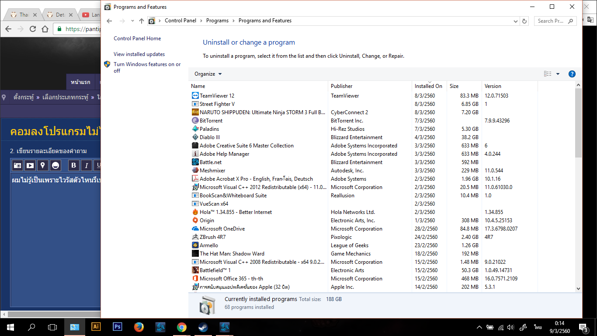Image resolution: width=597 pixels, height=336 pixels.
Task: Expand view options dropdown arrow beside Help
Action: (558, 74)
